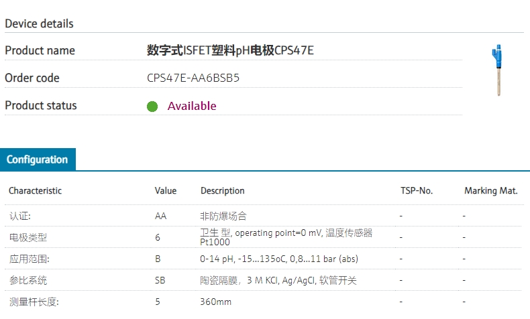The width and height of the screenshot is (530, 319).
Task: Select the 电极类型 characteristic row
Action: (28, 237)
